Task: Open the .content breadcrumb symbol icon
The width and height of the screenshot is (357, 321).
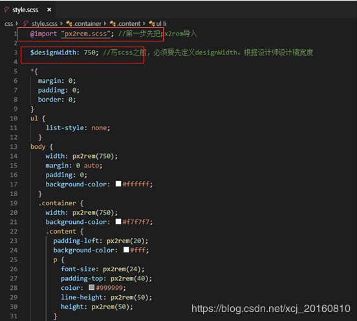Action: click(113, 23)
